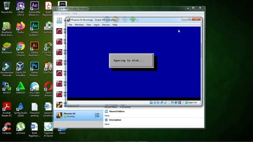
Task: Select BlueStacks Multi-Instance desktop icon
Action: 7,29
